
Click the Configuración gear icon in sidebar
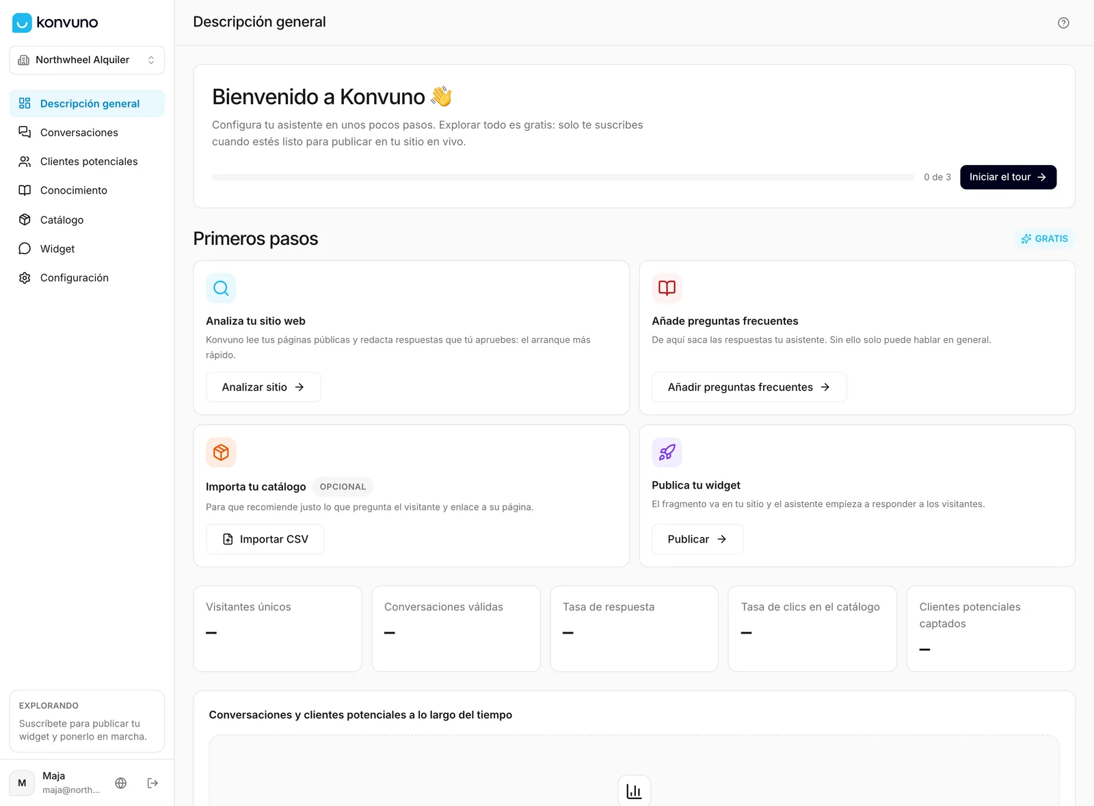[25, 278]
